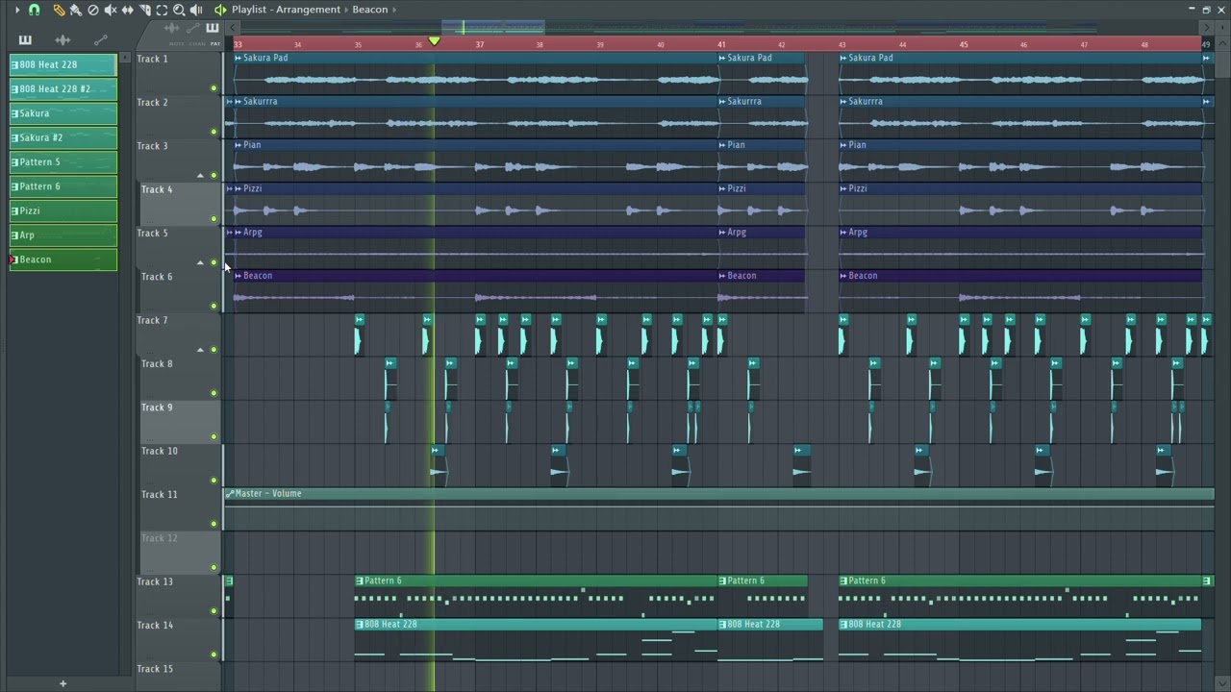
Task: Select Pattern 5 in the picker
Action: click(x=63, y=161)
